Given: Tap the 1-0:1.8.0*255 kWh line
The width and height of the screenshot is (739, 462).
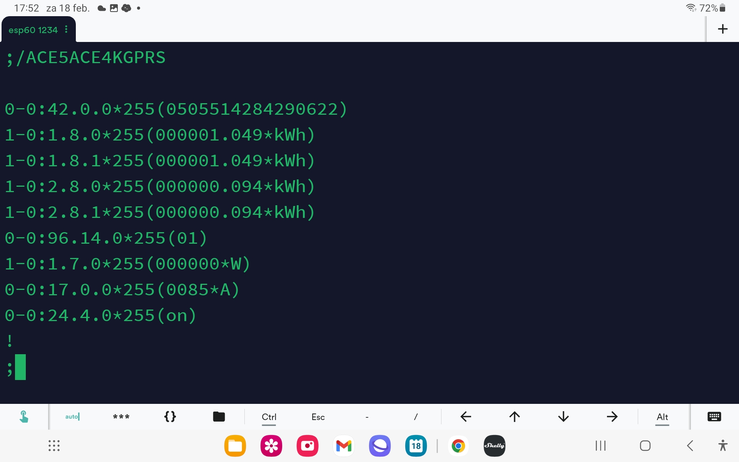Looking at the screenshot, I should [160, 135].
